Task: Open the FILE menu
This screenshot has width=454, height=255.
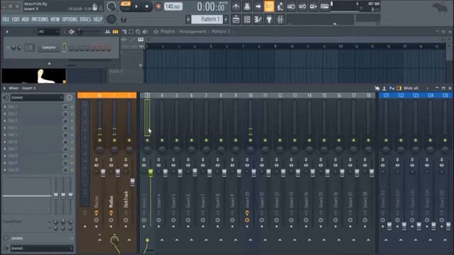Action: [x=6, y=19]
